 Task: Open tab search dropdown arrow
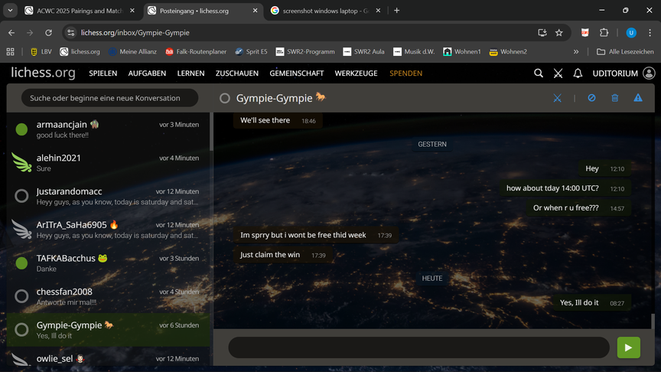[10, 11]
